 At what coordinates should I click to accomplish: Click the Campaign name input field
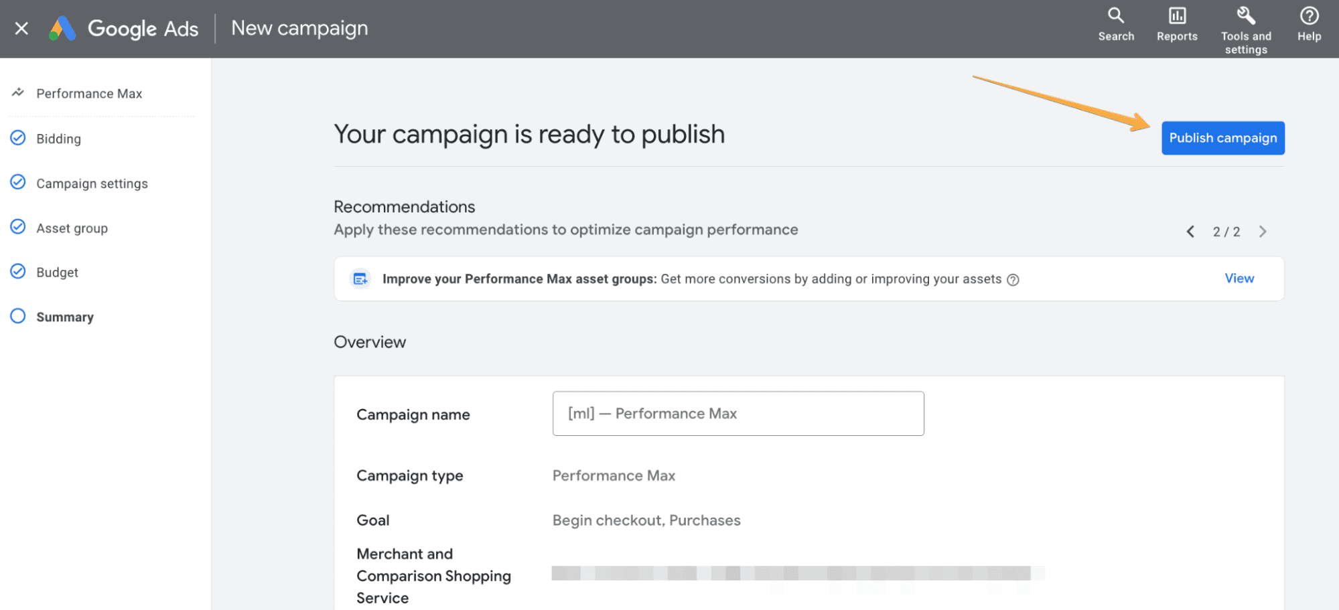(737, 414)
